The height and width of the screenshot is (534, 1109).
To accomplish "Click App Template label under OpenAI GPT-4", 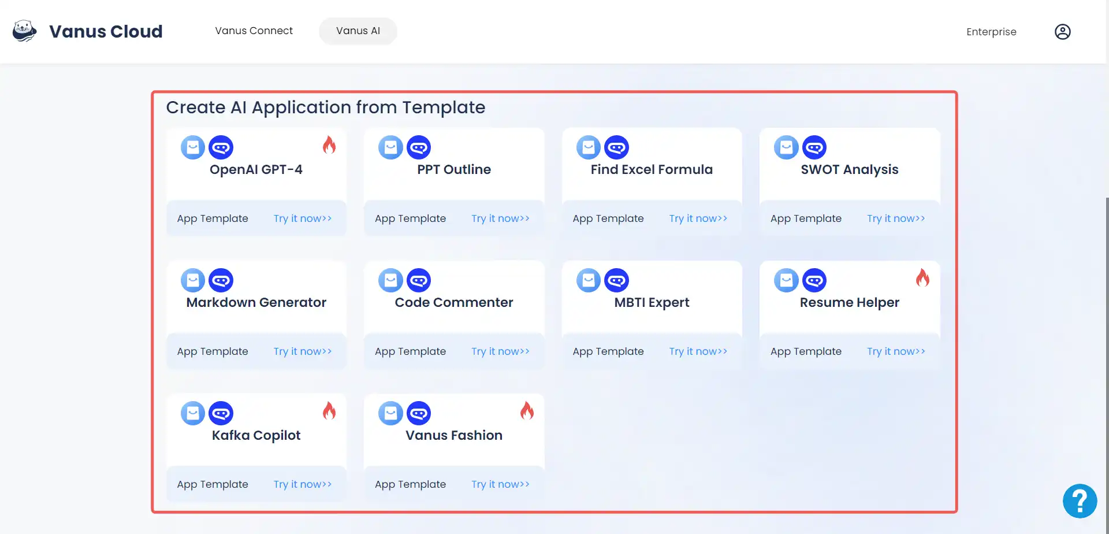I will click(x=213, y=218).
